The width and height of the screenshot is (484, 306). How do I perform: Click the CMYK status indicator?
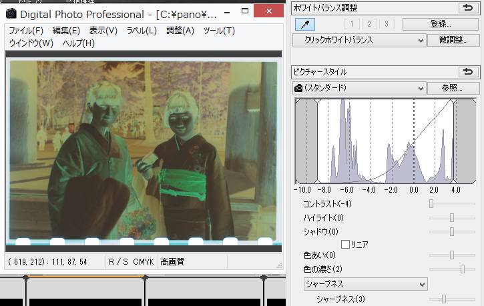144,262
